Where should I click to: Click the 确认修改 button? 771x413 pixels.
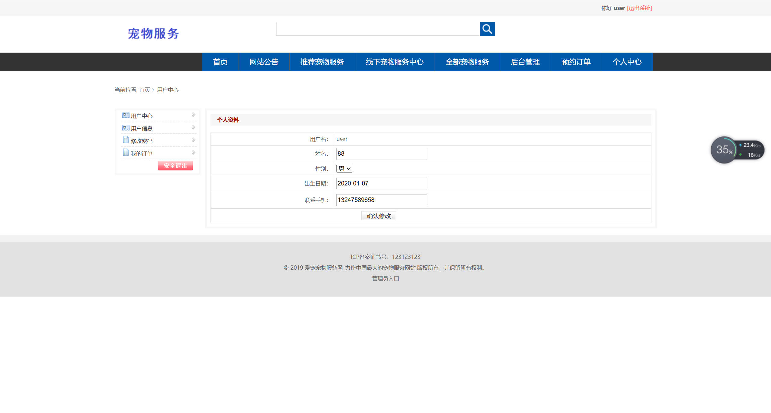tap(379, 216)
